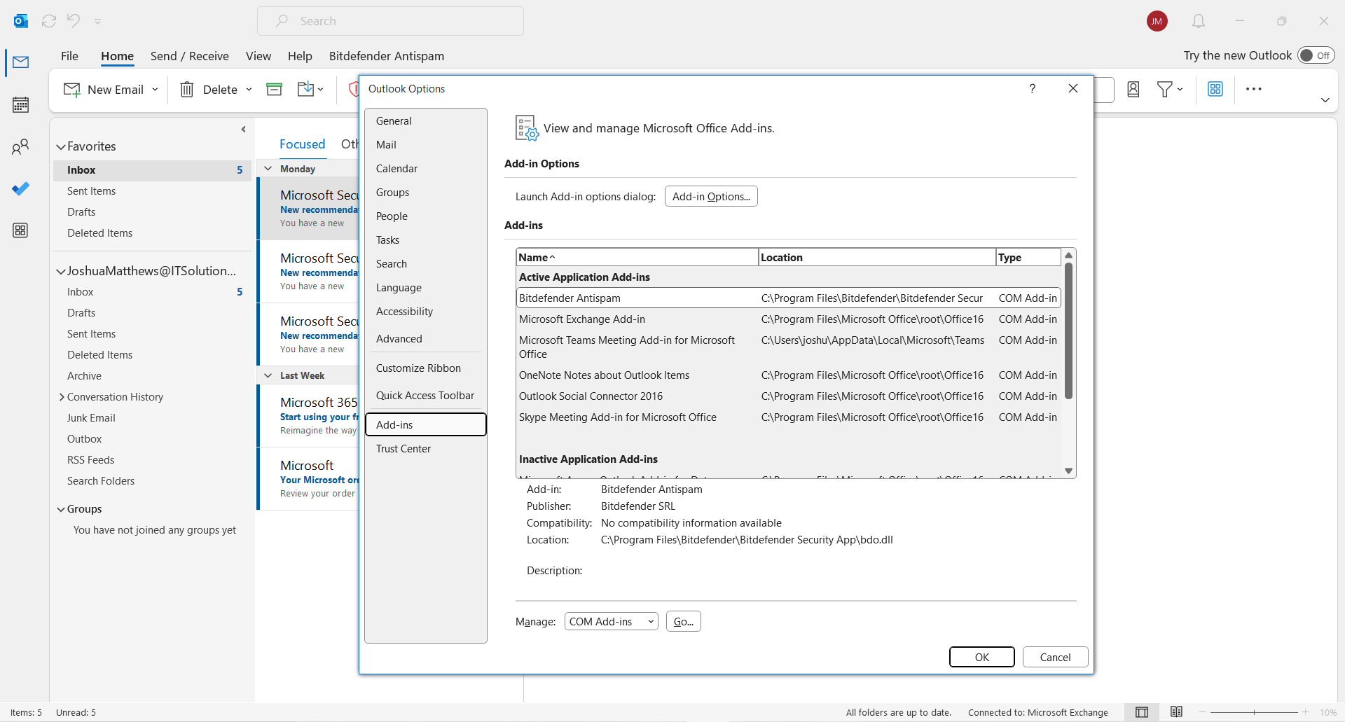Open the New Email dropdown arrow

[155, 90]
